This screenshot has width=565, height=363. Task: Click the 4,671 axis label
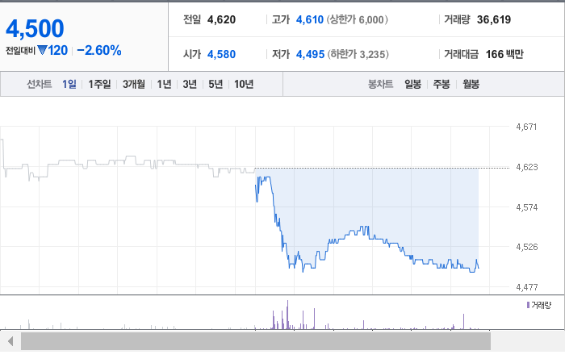pos(526,127)
